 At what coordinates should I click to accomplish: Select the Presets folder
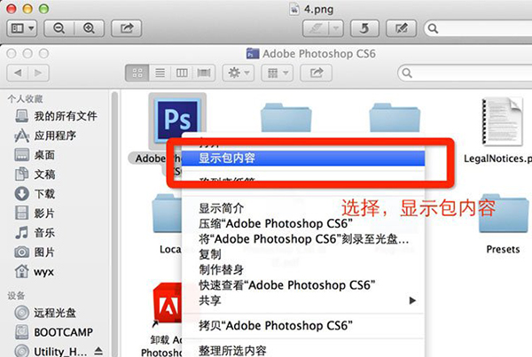tap(504, 213)
